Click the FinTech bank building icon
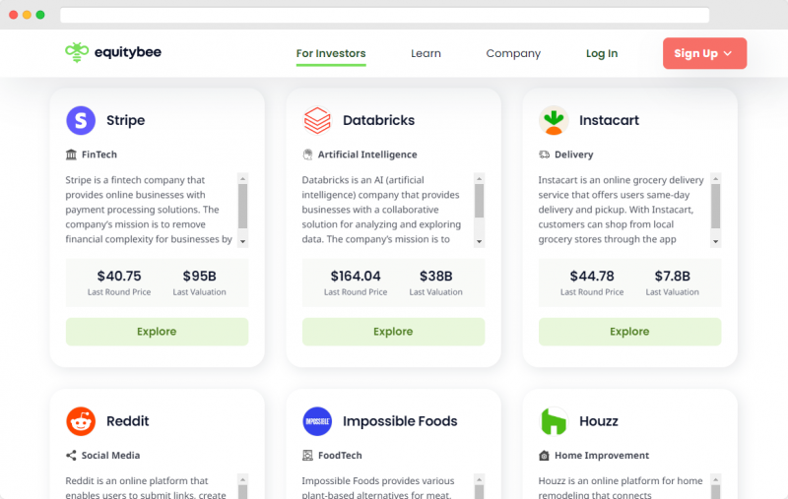The height and width of the screenshot is (499, 788). pos(71,155)
